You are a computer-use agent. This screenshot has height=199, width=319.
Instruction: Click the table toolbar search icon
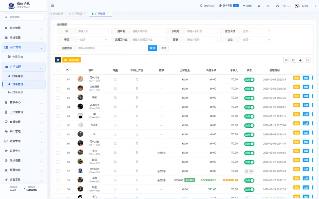pyautogui.click(x=308, y=60)
